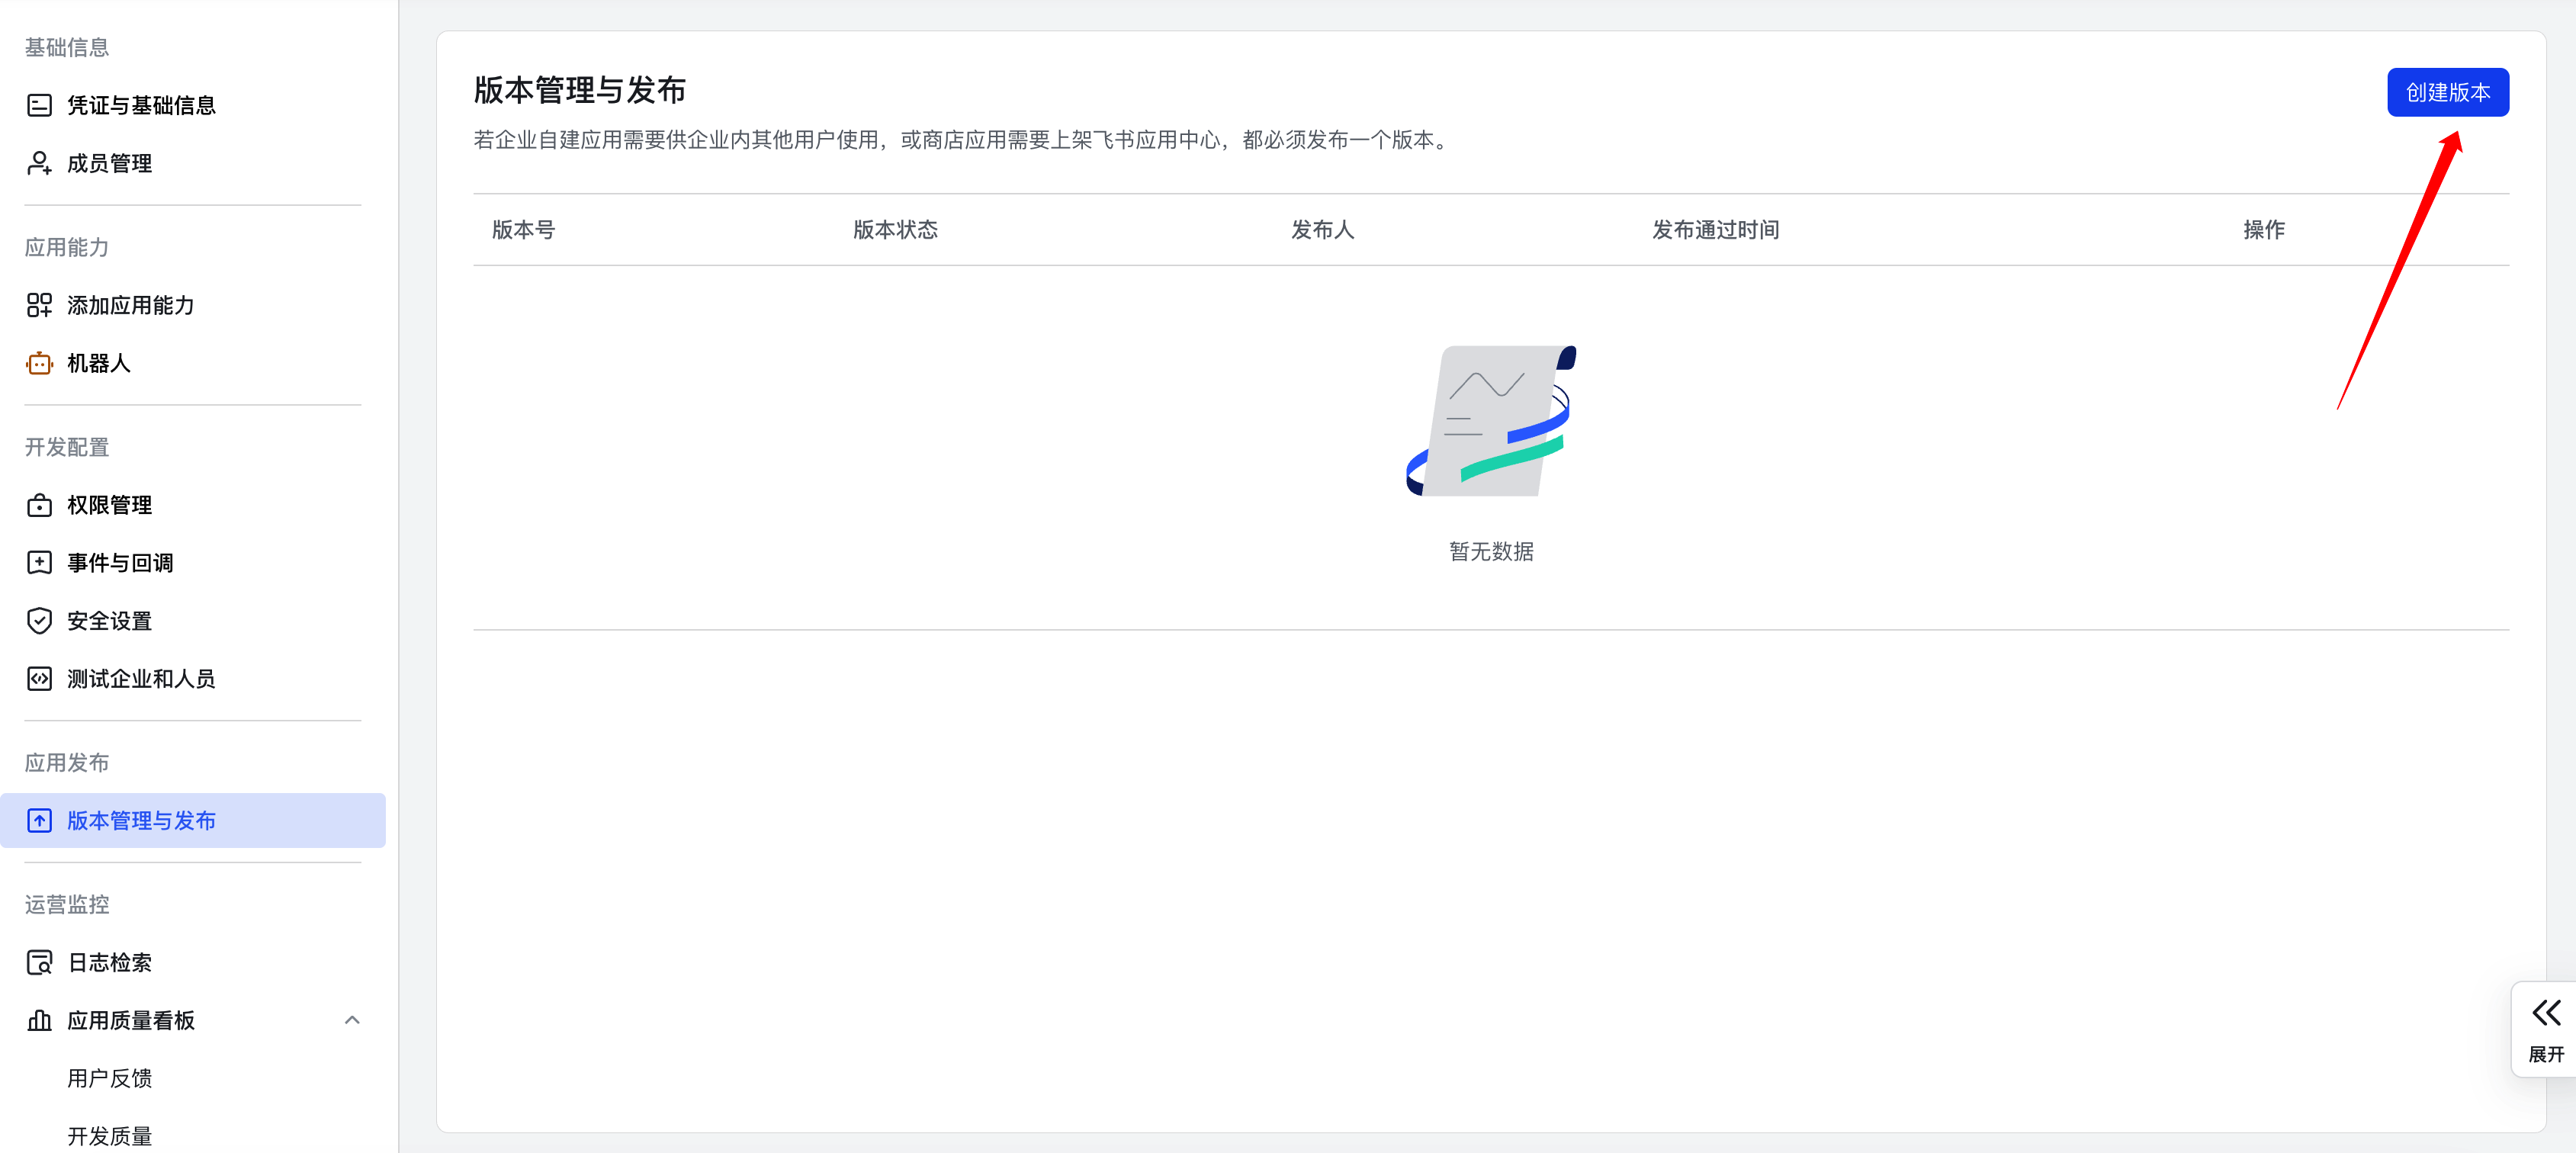2576x1153 pixels.
Task: Select the 日志检索 log search icon
Action: coord(39,962)
